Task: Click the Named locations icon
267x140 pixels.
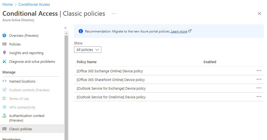Action: [x=4, y=81]
